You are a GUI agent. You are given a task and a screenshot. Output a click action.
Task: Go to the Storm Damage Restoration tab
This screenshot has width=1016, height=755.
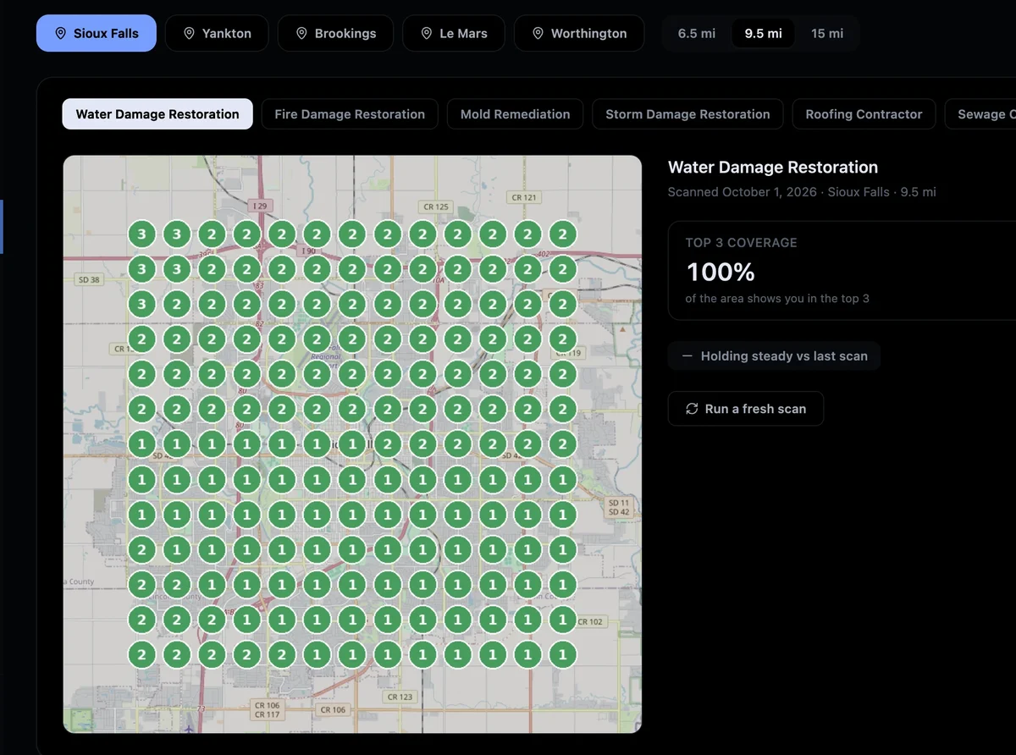pos(687,114)
